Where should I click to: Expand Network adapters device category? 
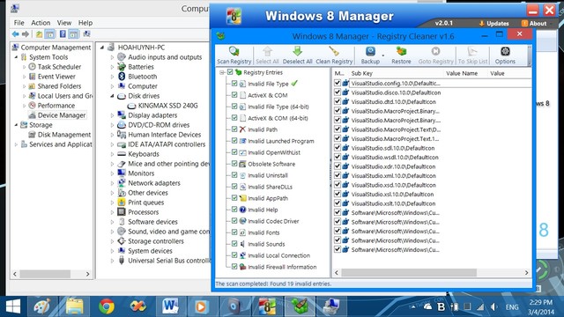pyautogui.click(x=112, y=183)
